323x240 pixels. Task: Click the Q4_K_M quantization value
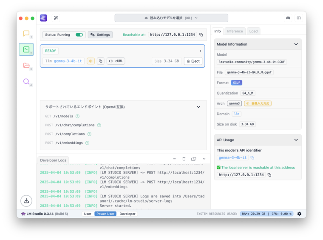tap(248, 93)
